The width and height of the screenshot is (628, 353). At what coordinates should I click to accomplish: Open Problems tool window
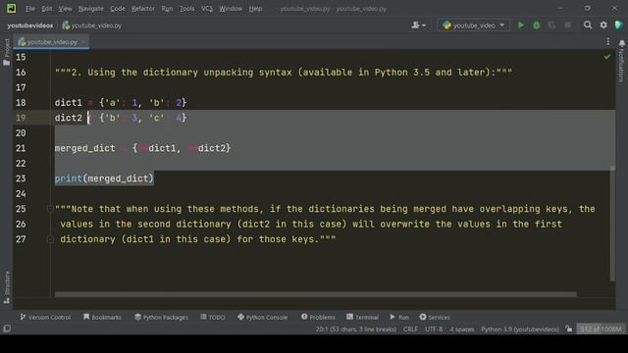[318, 317]
